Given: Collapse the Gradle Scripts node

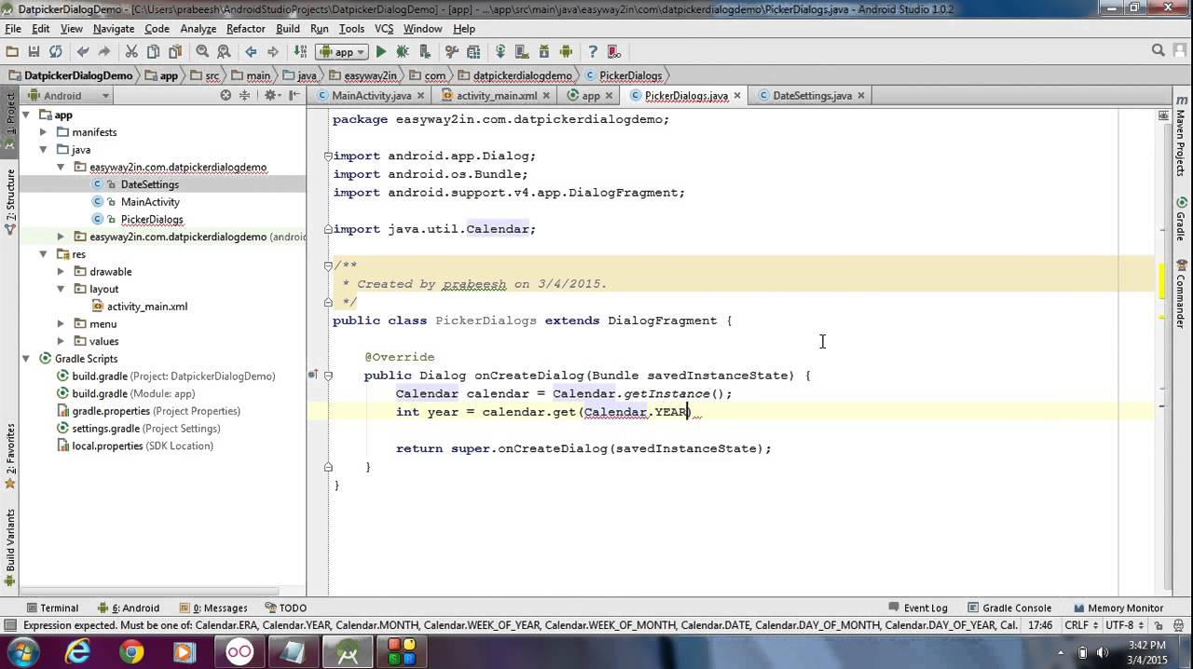Looking at the screenshot, I should point(26,359).
